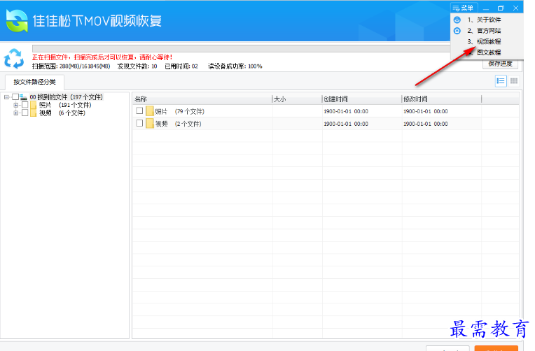Click the 保存进度 button

pos(501,64)
